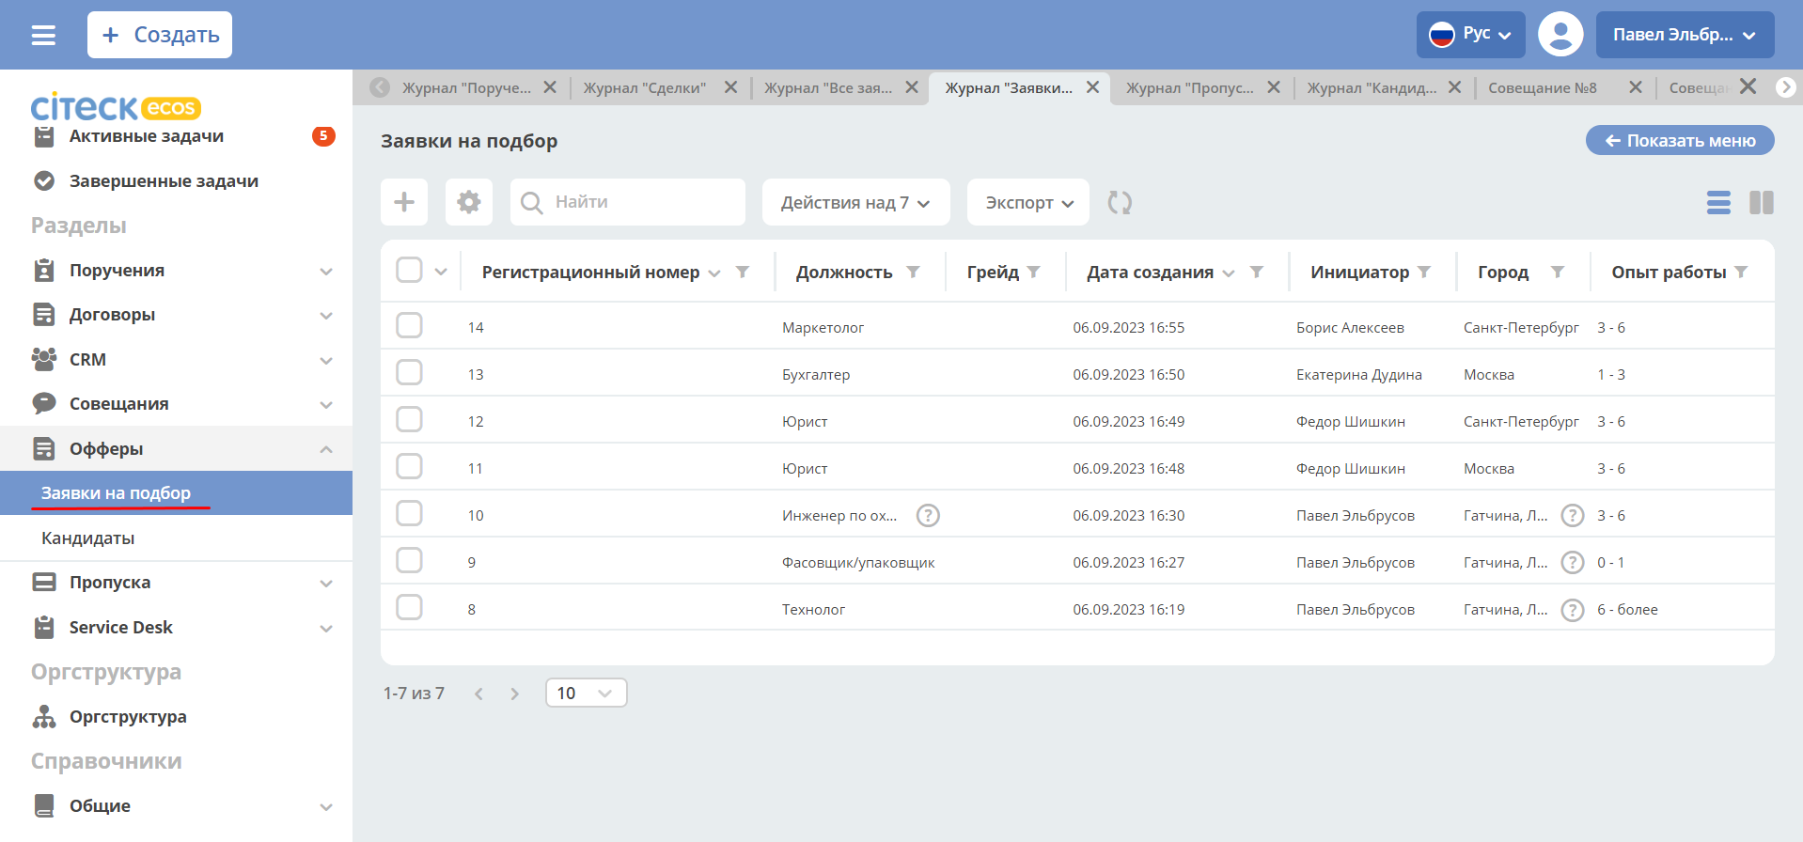Click into the Найти search field
Image resolution: width=1803 pixels, height=842 pixels.
(628, 202)
